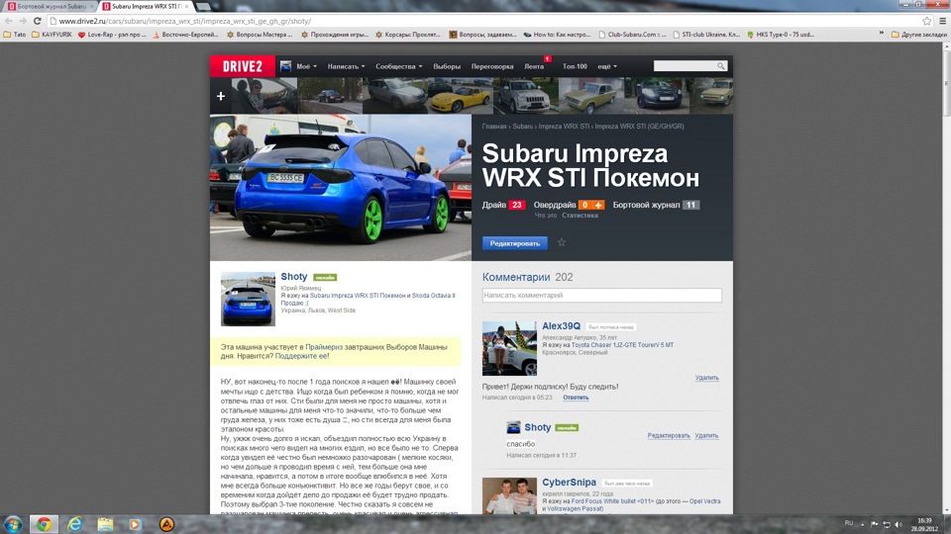Click Ответить under Alex39Q comment
This screenshot has width=951, height=534.
coord(576,398)
